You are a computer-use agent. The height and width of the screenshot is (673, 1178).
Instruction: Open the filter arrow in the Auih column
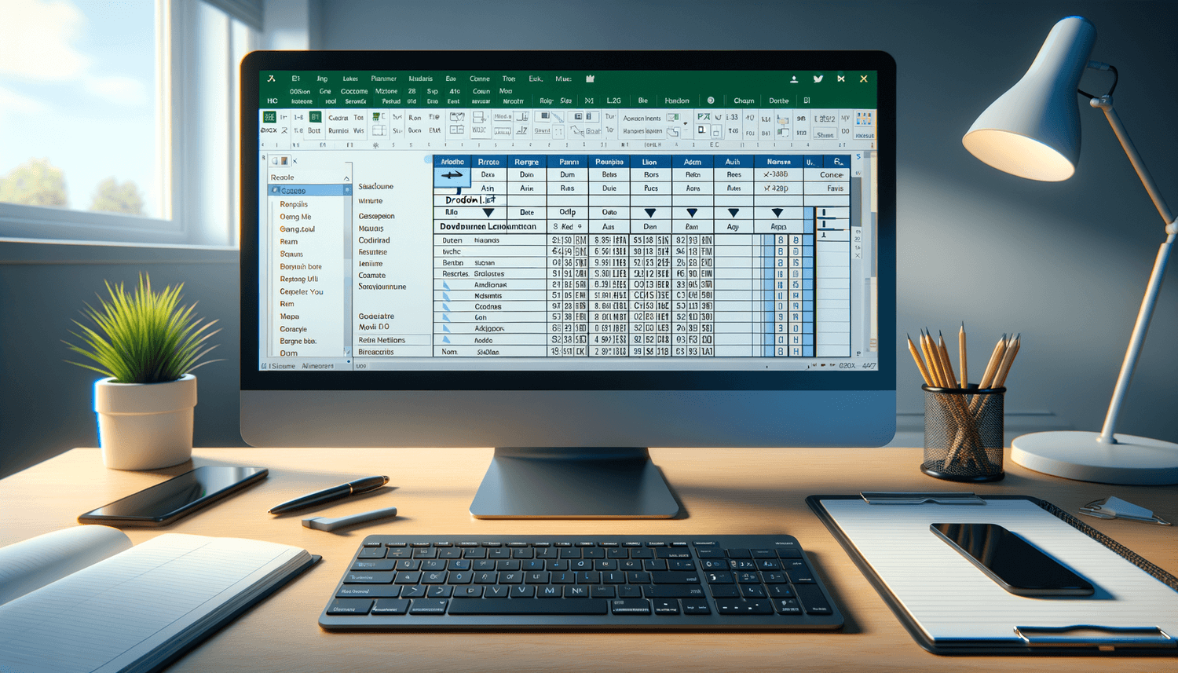734,213
